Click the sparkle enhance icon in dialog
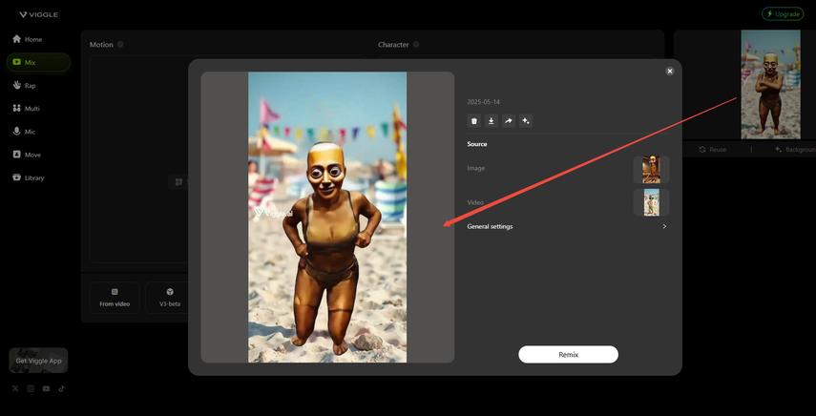816x416 pixels. click(526, 121)
